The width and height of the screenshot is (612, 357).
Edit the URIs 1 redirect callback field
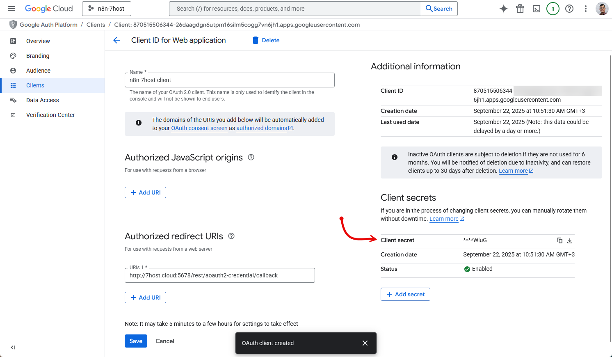pos(220,275)
